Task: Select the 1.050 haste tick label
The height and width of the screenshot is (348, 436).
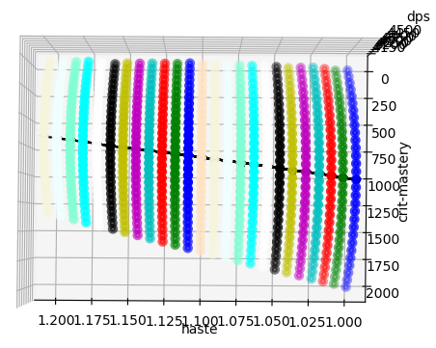Action: [x=272, y=322]
